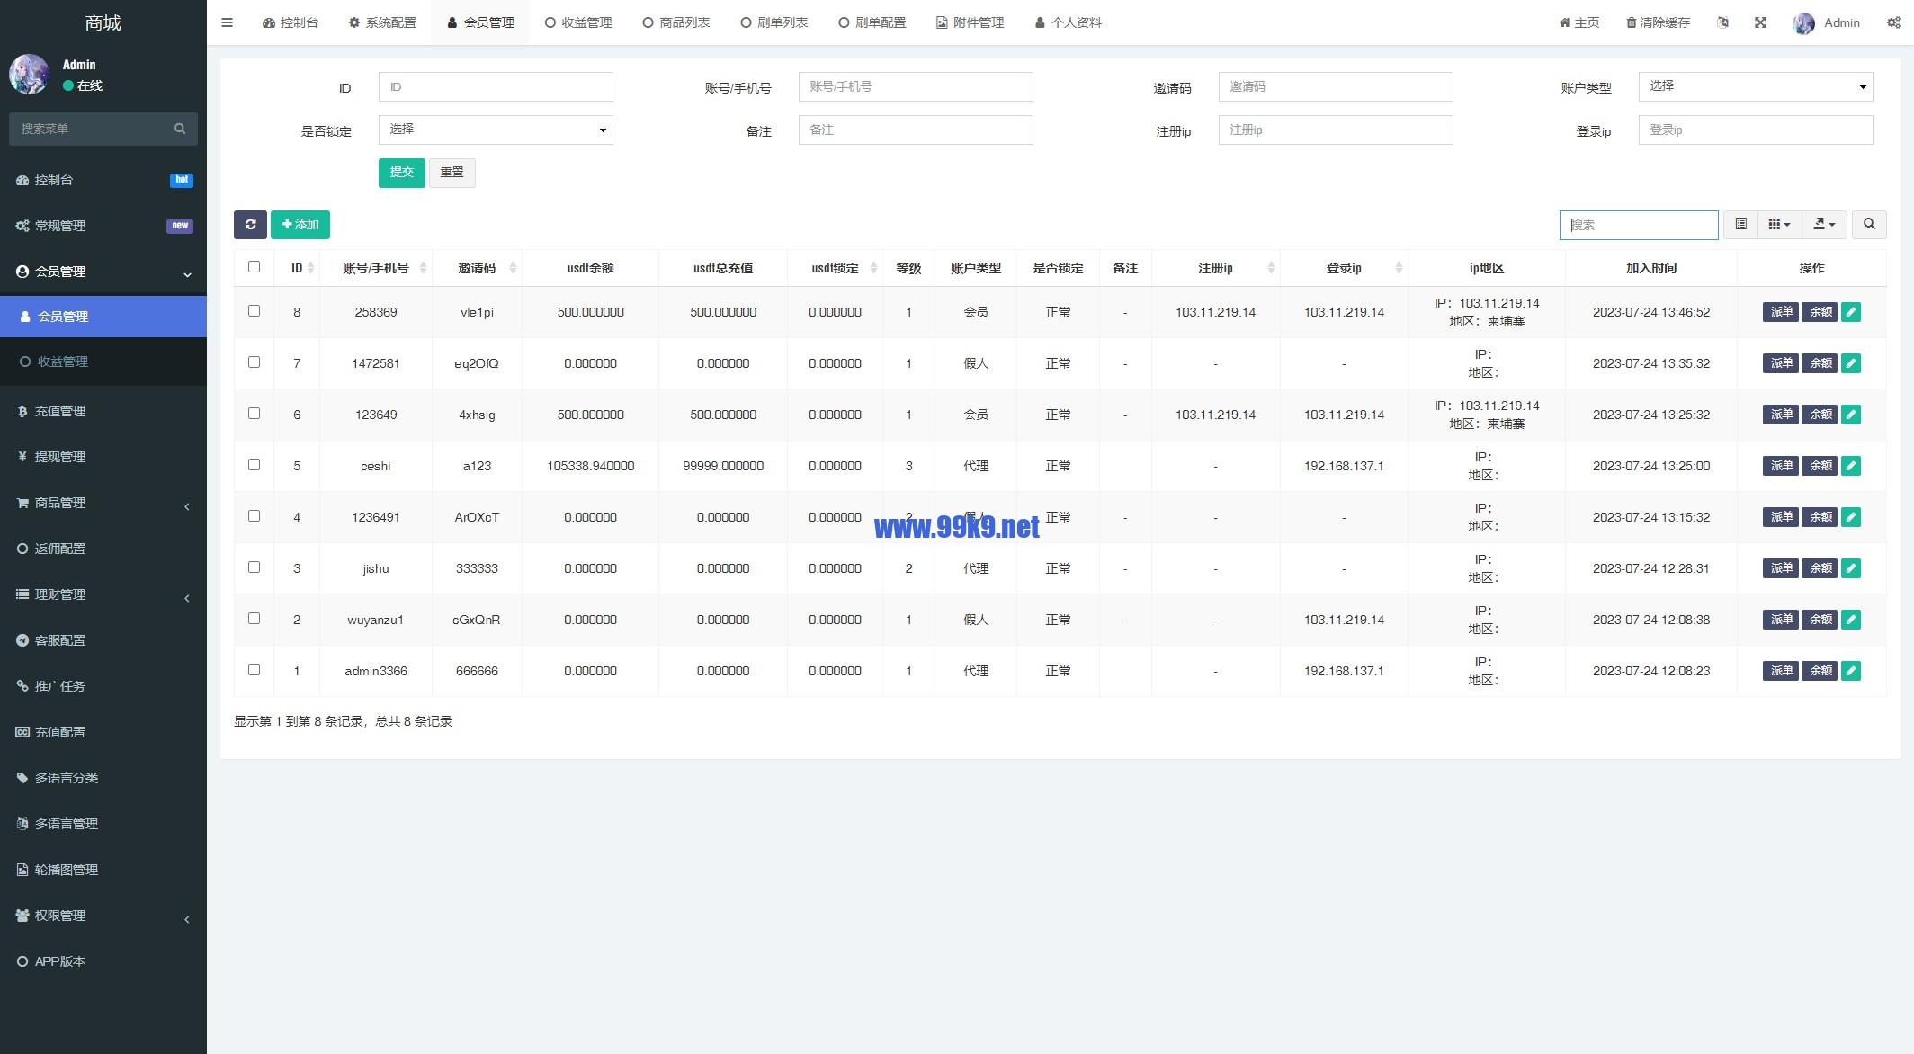1914x1054 pixels.
Task: Focus the ID filter input field
Action: point(496,86)
